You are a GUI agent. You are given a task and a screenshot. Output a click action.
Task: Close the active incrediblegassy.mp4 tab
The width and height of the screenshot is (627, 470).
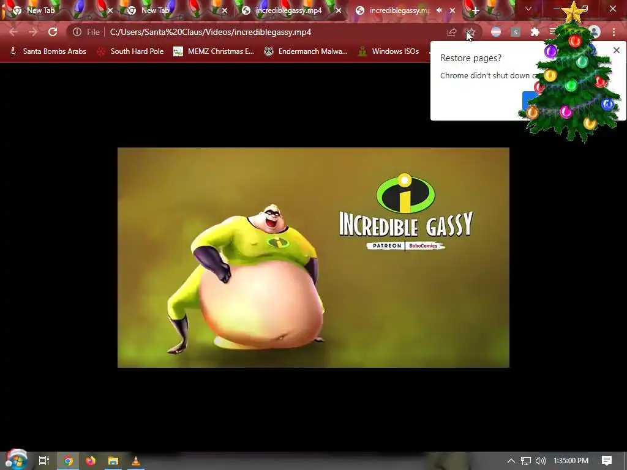pos(452,11)
